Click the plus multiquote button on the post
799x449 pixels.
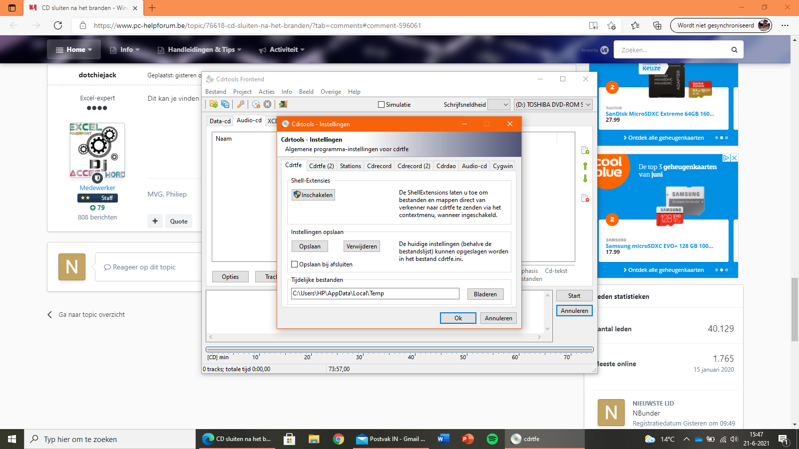click(x=155, y=221)
